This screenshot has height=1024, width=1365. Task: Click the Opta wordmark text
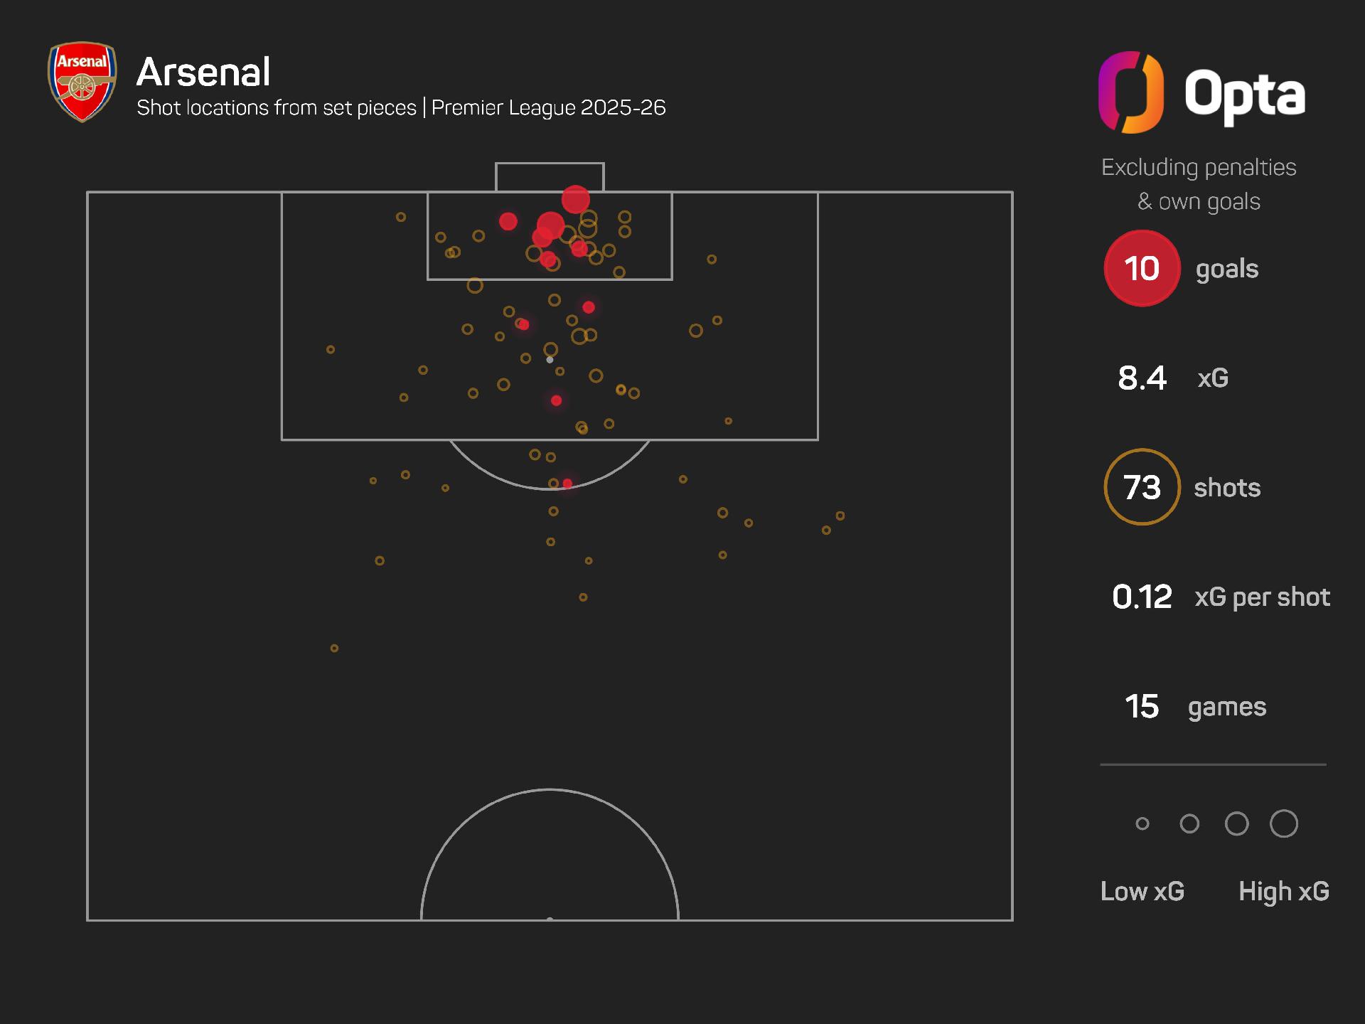[x=1244, y=94]
